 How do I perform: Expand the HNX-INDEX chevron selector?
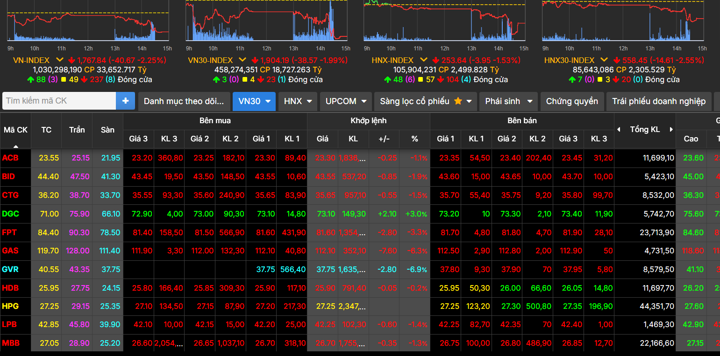coord(423,60)
